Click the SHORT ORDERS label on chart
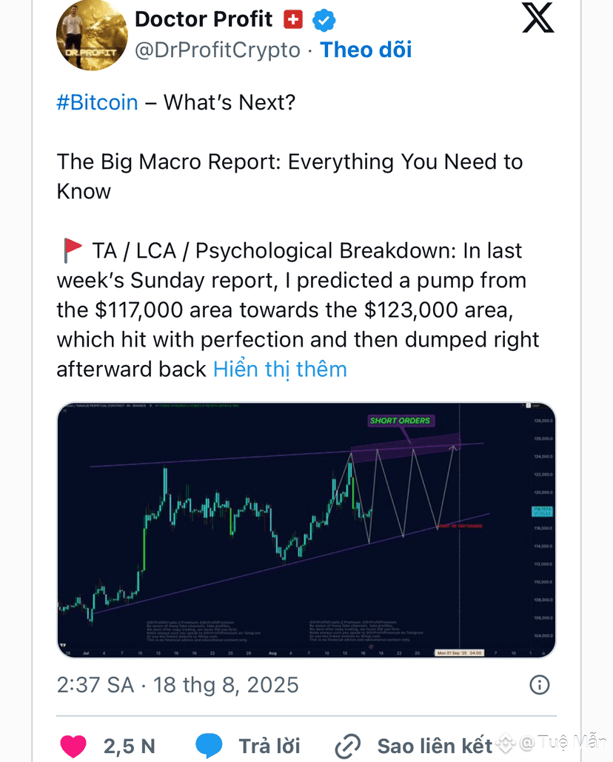The height and width of the screenshot is (762, 613). (400, 421)
